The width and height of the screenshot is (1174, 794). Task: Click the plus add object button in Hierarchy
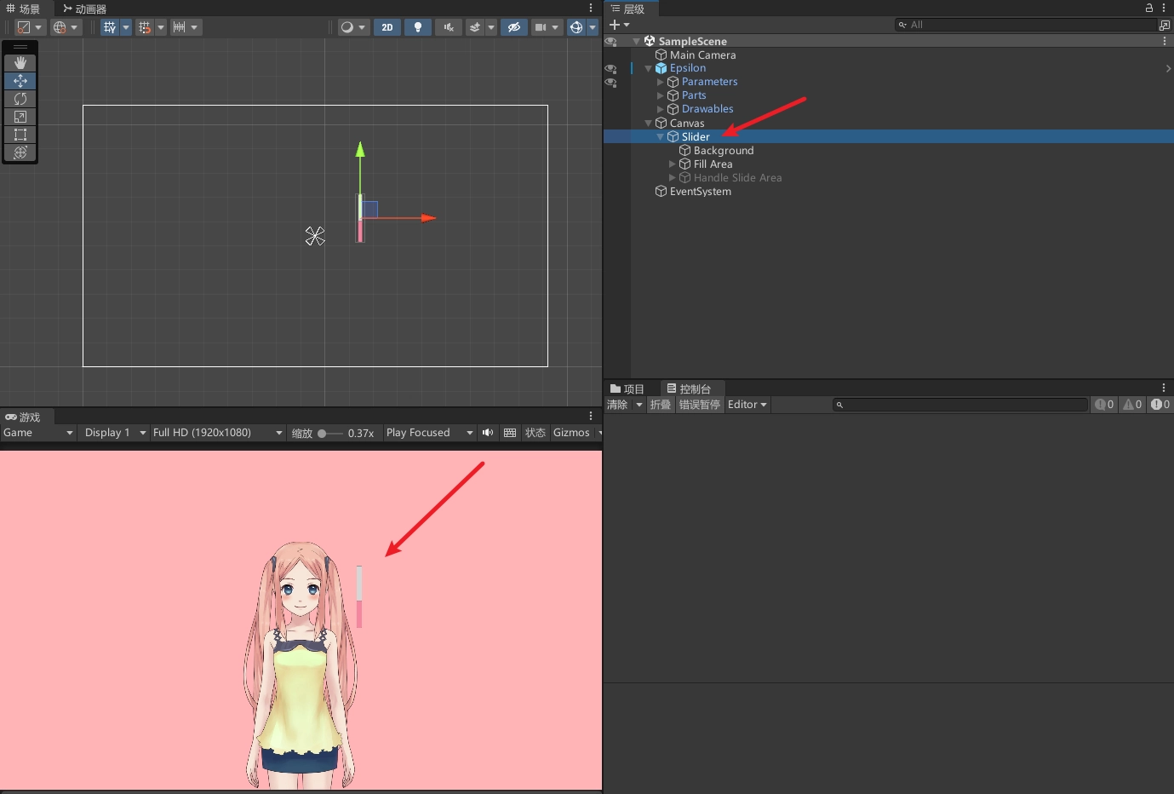[x=616, y=25]
